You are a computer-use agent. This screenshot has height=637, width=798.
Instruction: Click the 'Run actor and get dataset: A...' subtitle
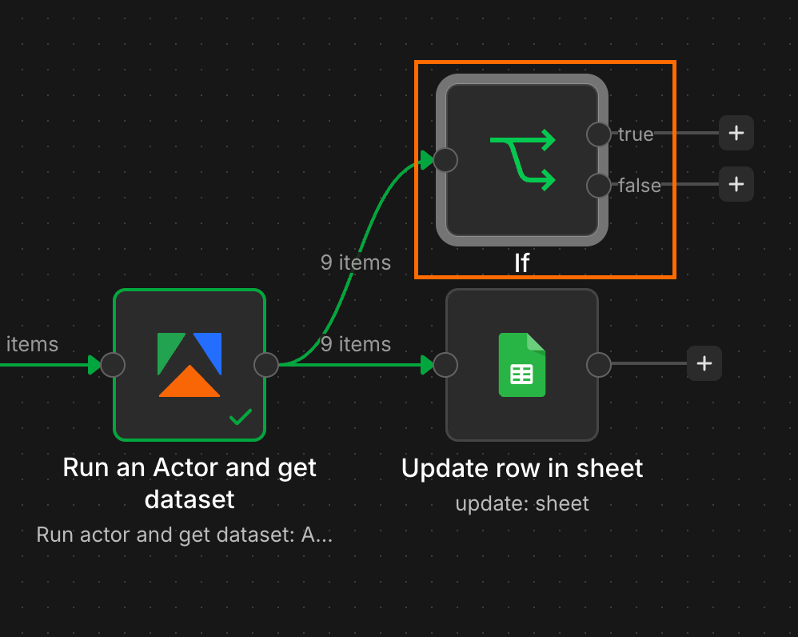pyautogui.click(x=184, y=535)
